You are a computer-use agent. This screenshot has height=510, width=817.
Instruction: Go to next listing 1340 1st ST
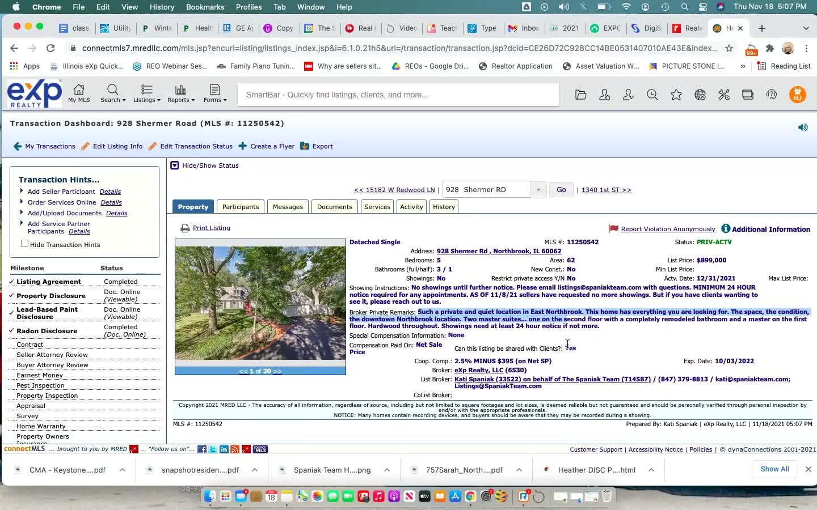pyautogui.click(x=607, y=190)
